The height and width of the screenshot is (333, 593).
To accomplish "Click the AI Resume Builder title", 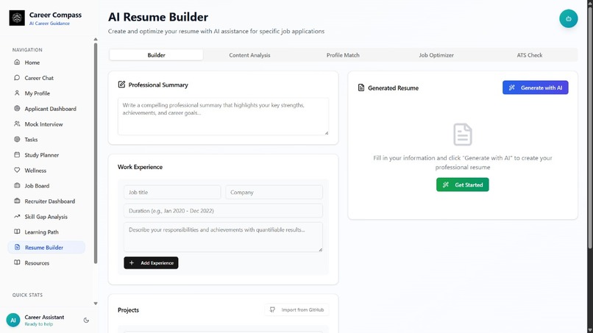I will (x=158, y=17).
